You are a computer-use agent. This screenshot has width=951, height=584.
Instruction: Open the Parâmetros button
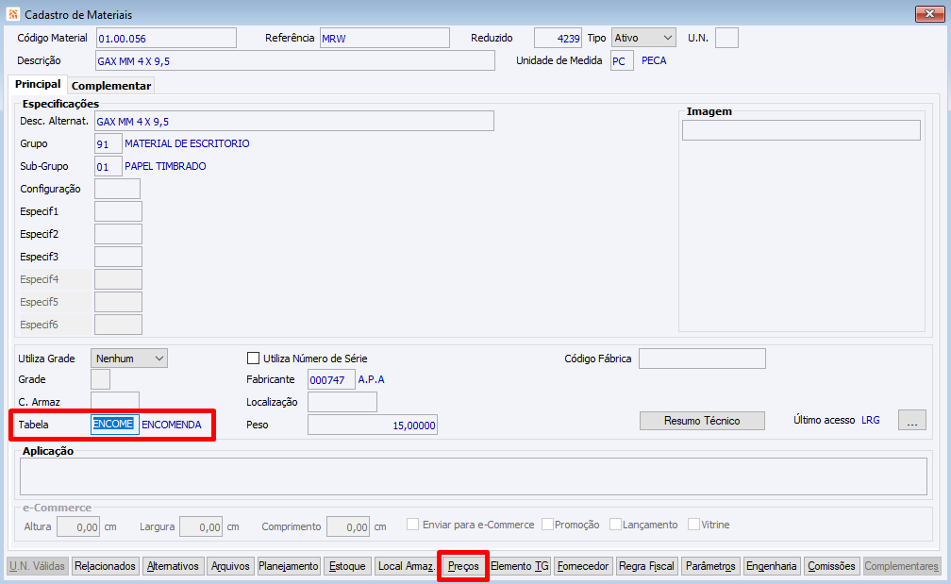710,566
